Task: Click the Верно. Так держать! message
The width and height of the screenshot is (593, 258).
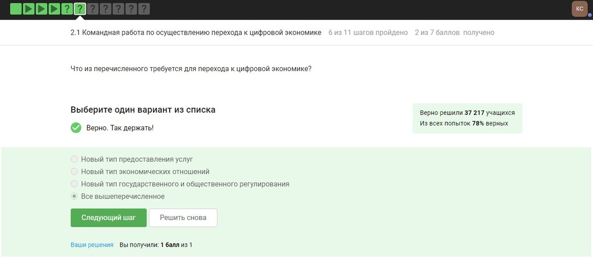Action: pyautogui.click(x=120, y=128)
